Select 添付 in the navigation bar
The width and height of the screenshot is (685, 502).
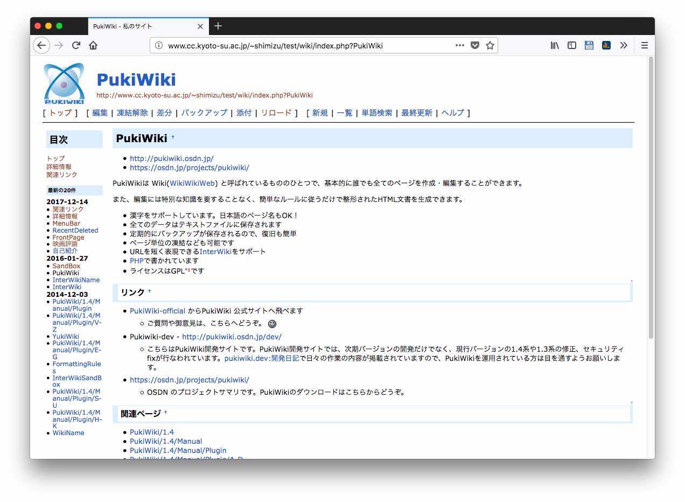tap(244, 113)
